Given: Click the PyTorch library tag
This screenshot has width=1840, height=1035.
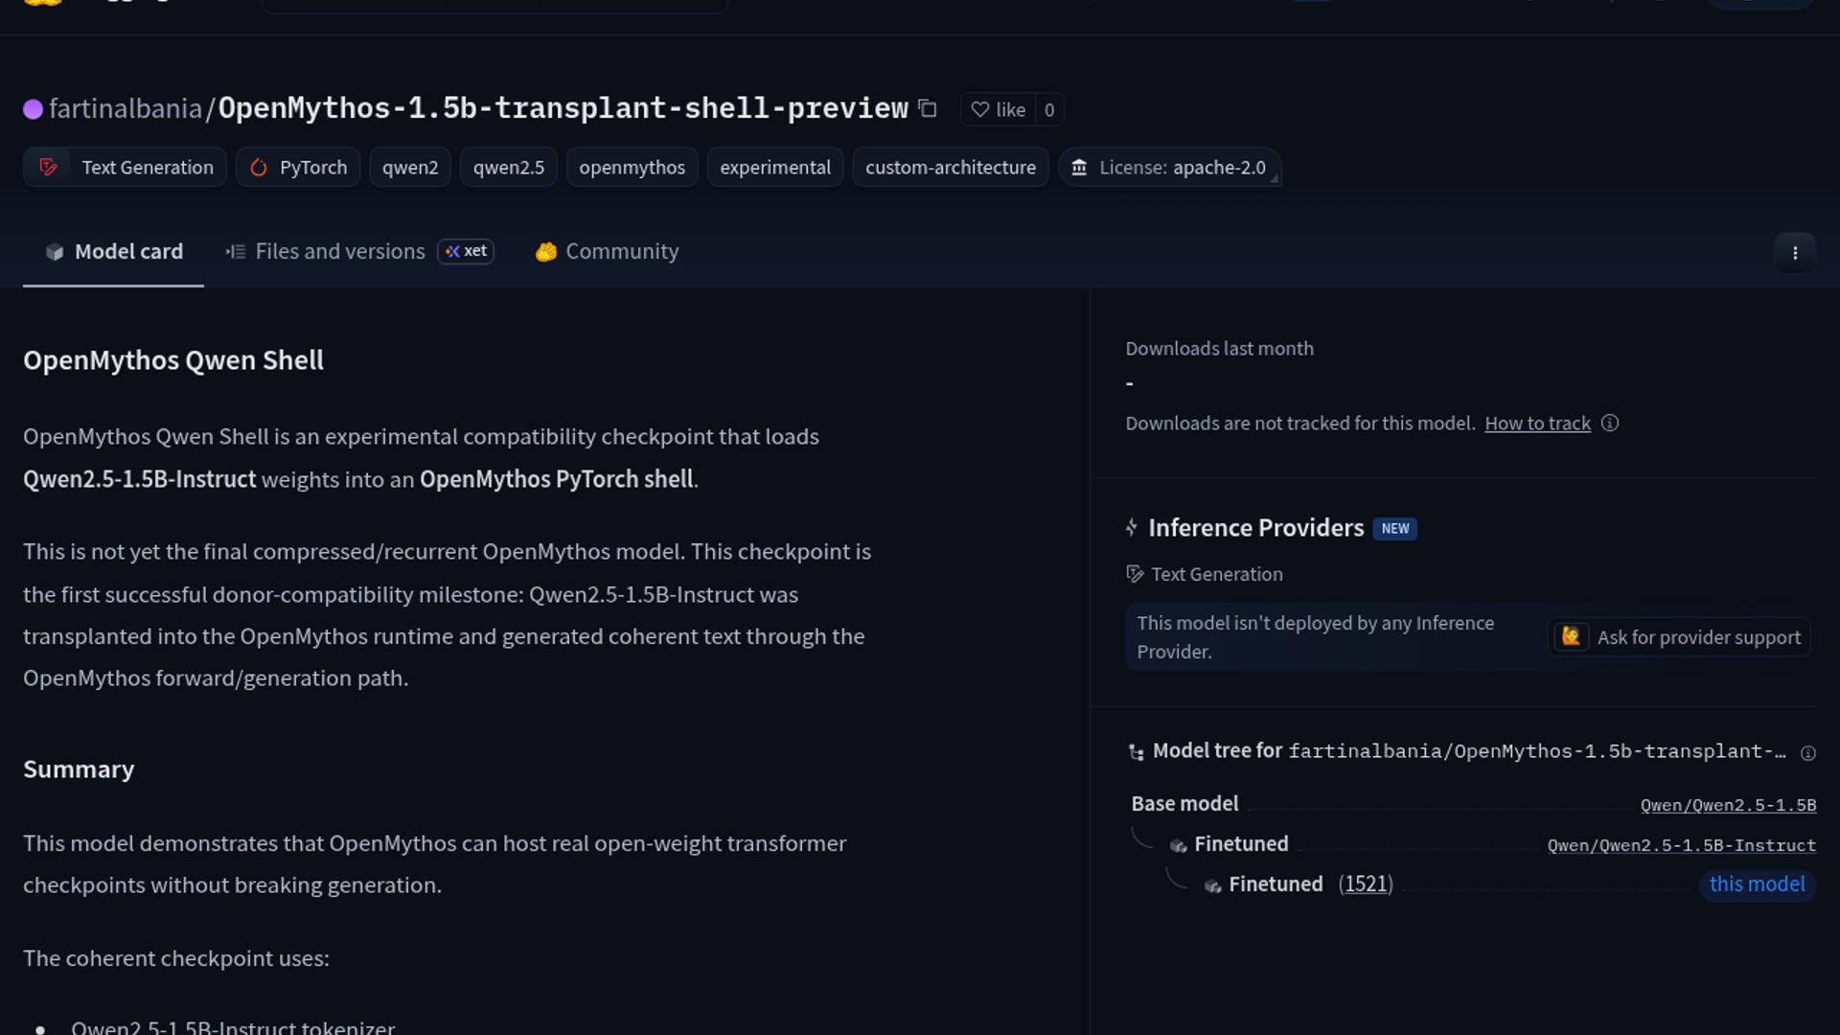Looking at the screenshot, I should click(298, 167).
